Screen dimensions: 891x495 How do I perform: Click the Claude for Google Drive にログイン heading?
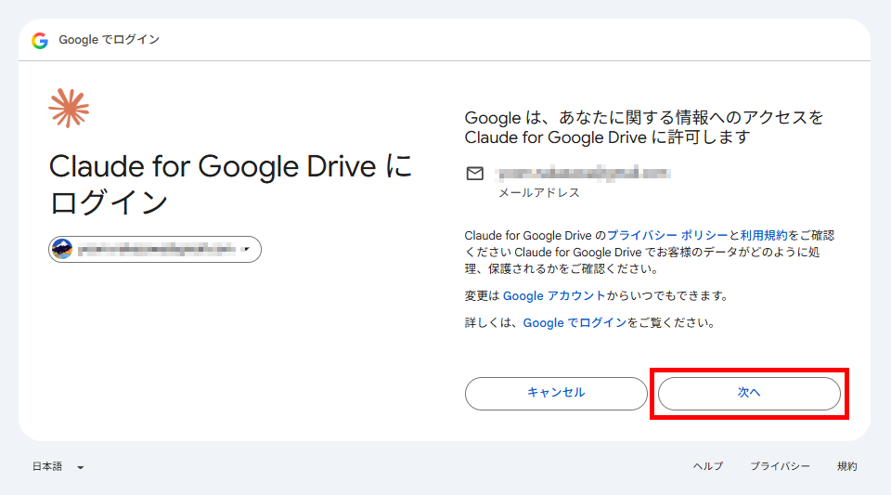tap(230, 184)
